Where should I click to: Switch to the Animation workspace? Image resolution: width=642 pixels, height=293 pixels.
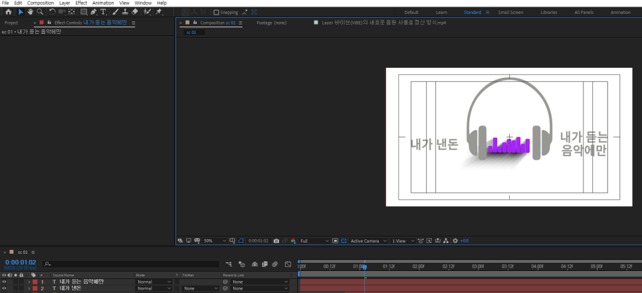(621, 12)
